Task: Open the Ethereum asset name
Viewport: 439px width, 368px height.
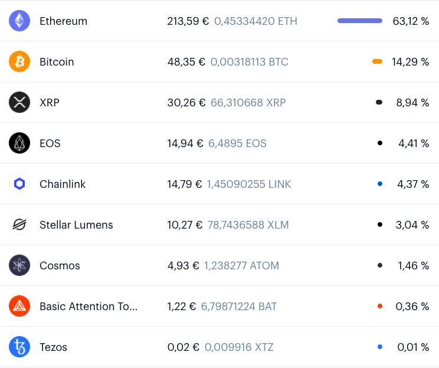Action: click(63, 21)
